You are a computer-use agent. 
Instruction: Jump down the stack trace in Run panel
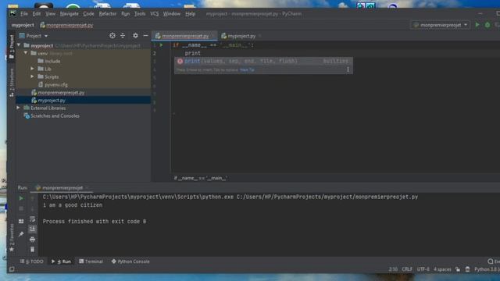32,208
